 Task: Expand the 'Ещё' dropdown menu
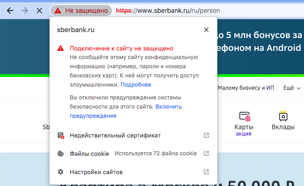click(292, 88)
